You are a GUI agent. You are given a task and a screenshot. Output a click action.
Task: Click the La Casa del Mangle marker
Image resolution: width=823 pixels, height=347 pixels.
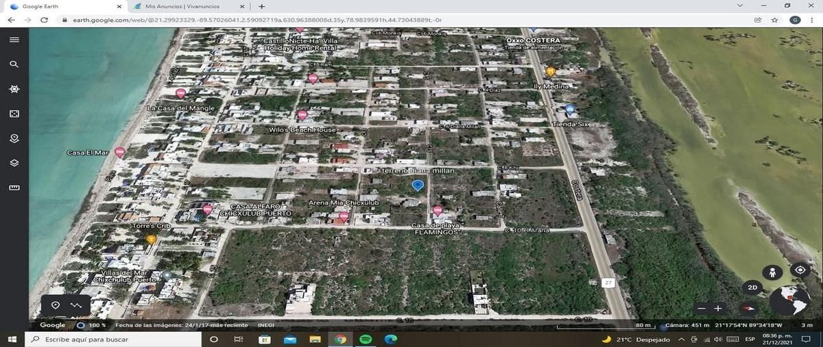pos(181,93)
